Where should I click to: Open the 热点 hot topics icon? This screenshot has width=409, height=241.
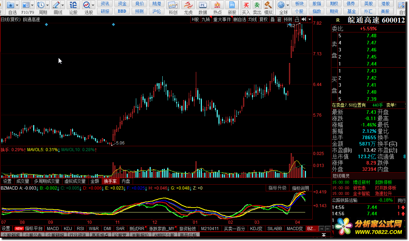(217, 5)
